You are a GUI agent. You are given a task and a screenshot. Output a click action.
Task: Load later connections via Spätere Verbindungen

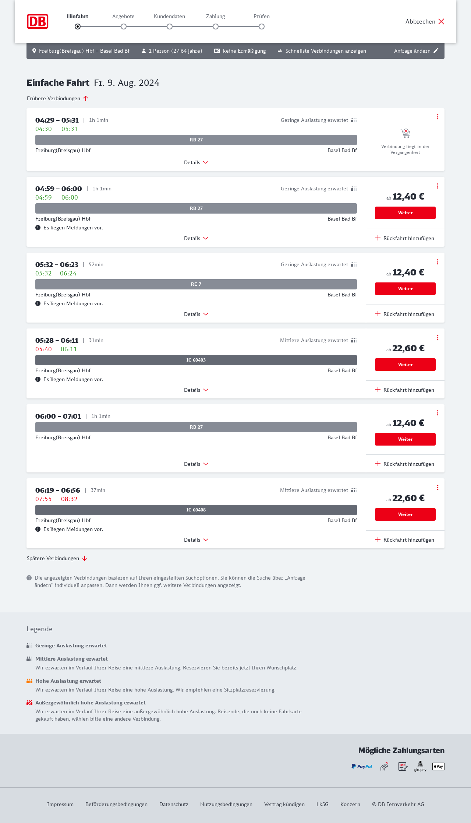57,558
